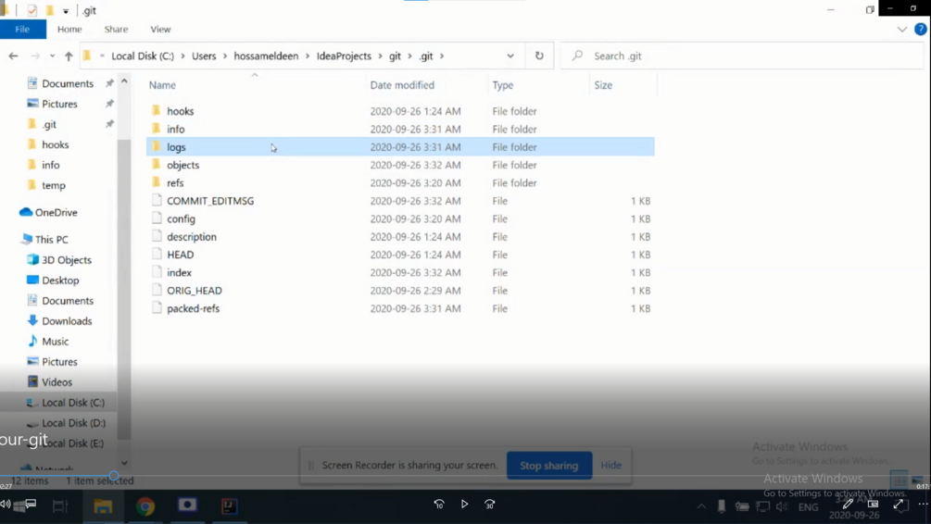This screenshot has height=524, width=931.
Task: Open IntelliJ IDEA from taskbar
Action: pyautogui.click(x=230, y=505)
